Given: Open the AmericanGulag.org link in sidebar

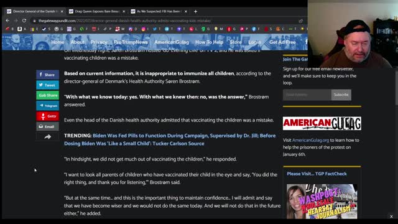Looking at the screenshot, I should (310, 140).
